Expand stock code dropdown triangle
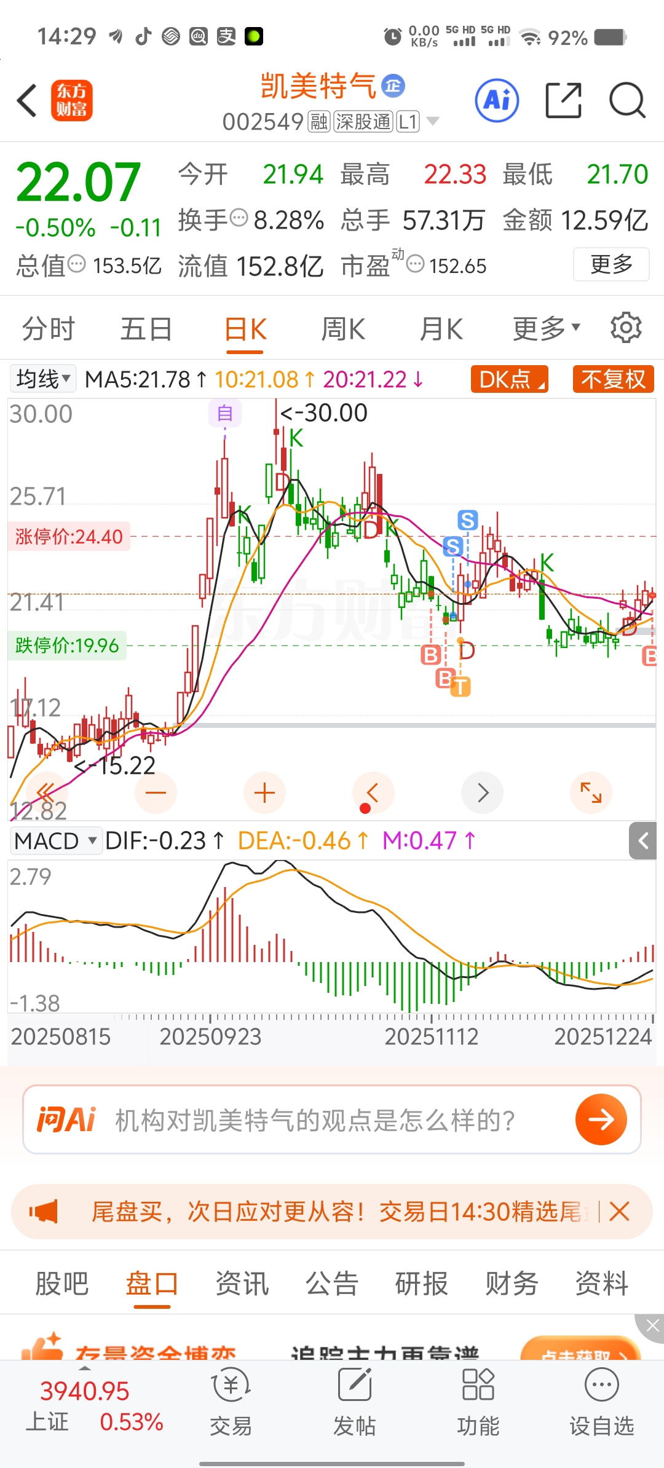 [433, 121]
